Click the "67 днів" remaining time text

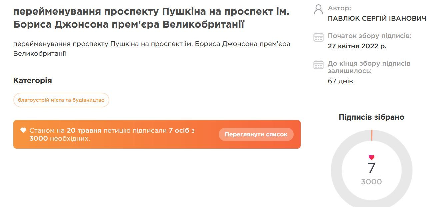[340, 81]
